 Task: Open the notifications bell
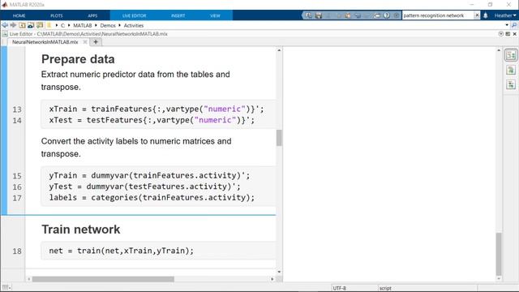(x=485, y=15)
